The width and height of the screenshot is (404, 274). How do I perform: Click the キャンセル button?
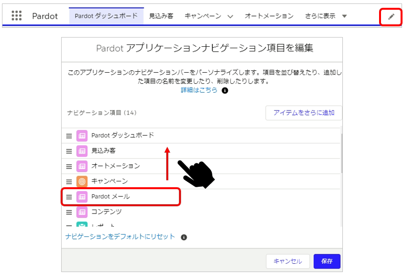288,261
